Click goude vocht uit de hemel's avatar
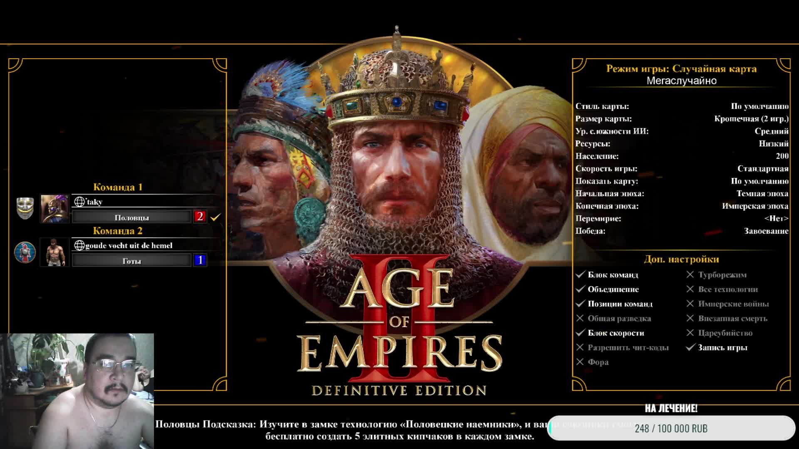 coord(55,252)
